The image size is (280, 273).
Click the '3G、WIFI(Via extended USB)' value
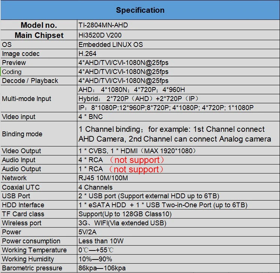click(x=122, y=223)
